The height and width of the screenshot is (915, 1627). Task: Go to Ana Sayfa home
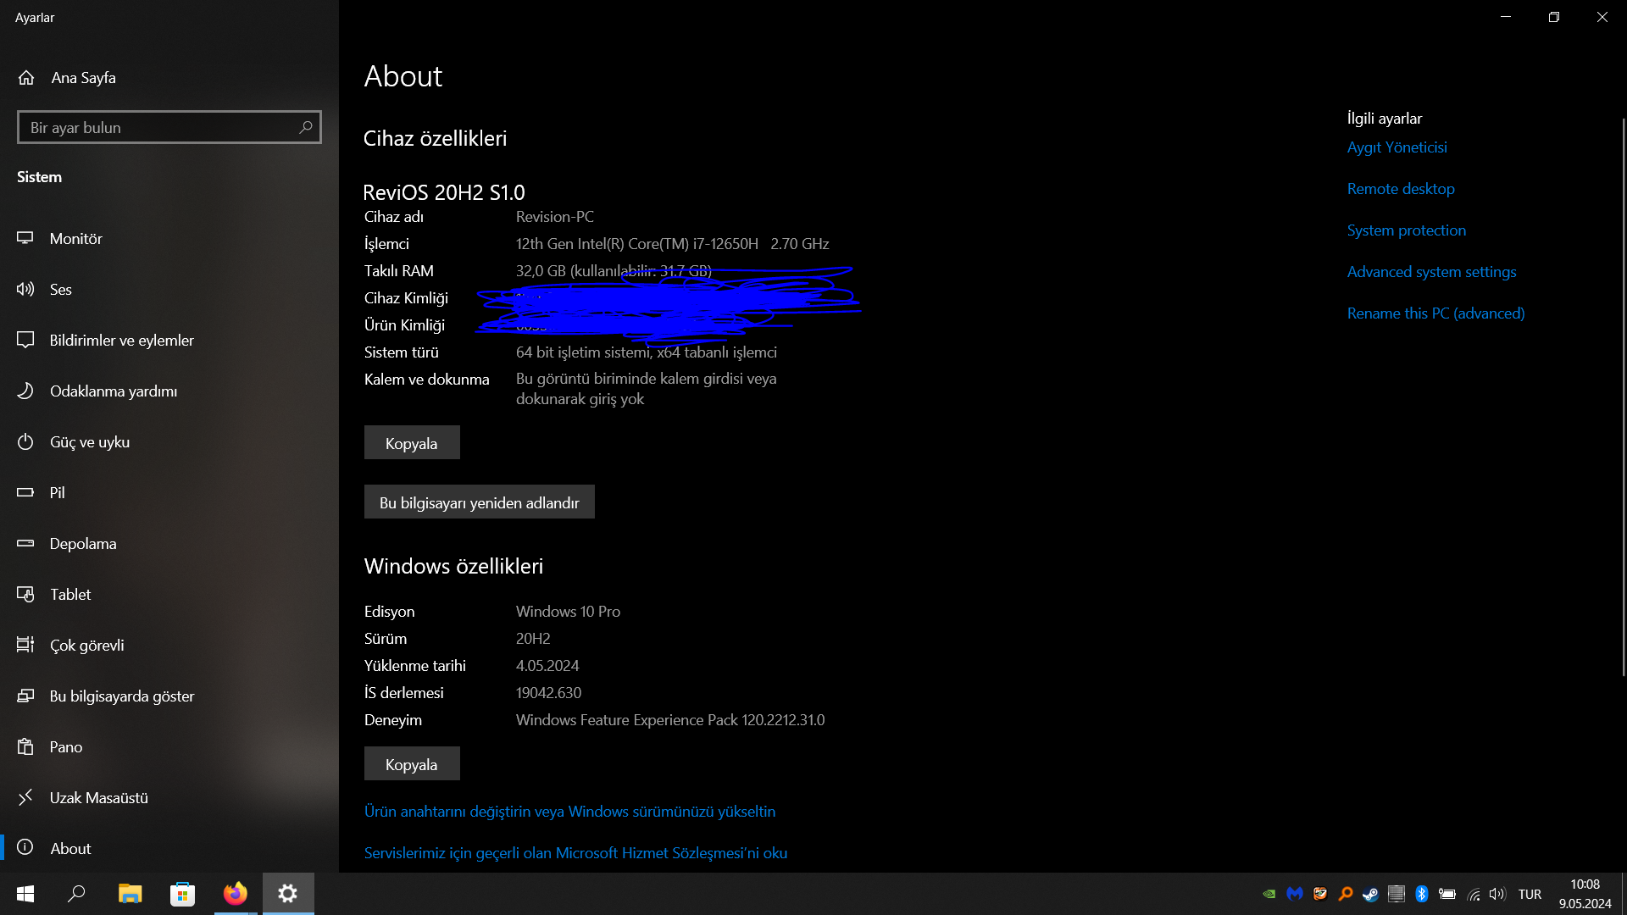coord(83,78)
